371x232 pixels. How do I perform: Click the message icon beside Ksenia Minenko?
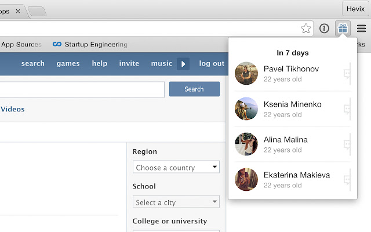click(x=347, y=109)
